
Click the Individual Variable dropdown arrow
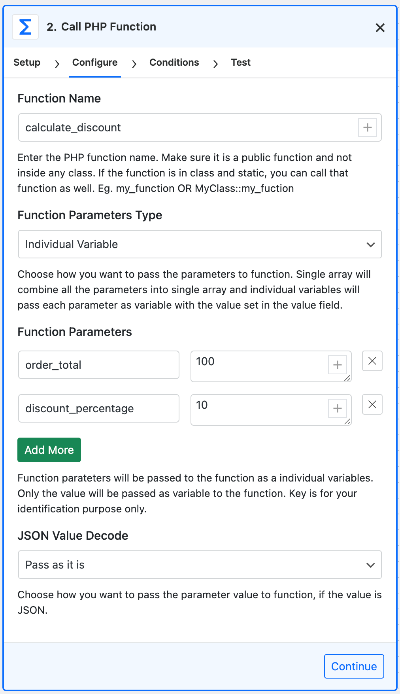[x=370, y=245]
